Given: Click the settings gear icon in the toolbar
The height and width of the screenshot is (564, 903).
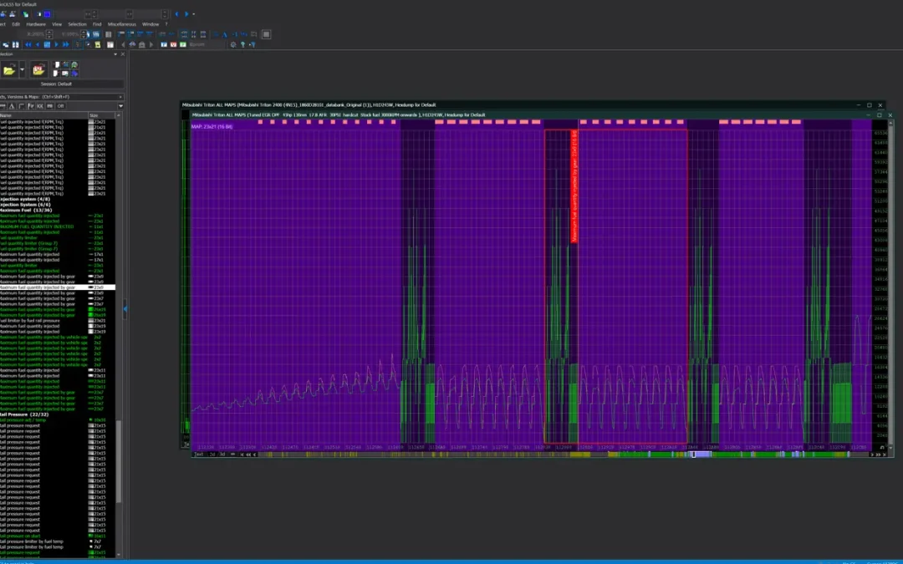Looking at the screenshot, I should 233,44.
